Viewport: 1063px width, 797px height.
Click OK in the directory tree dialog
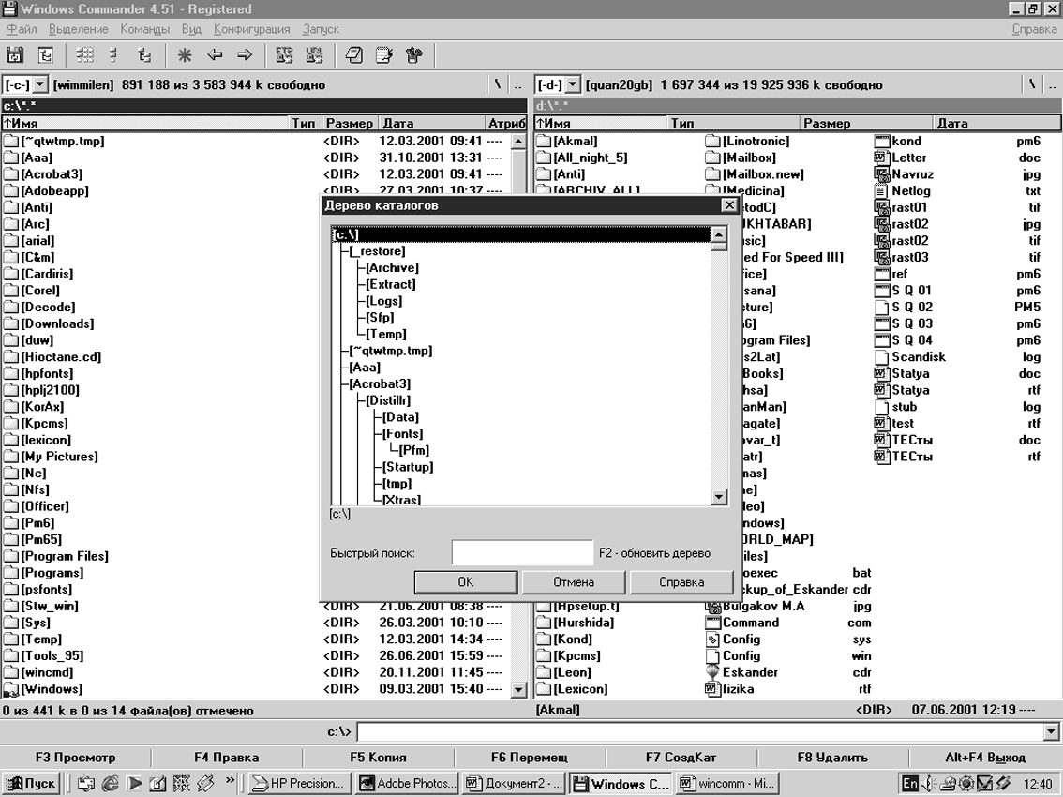tap(466, 582)
